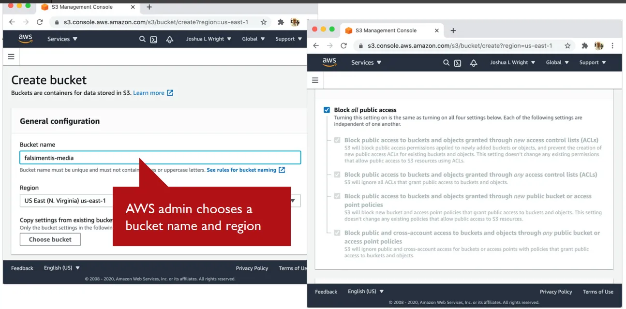Click Feedback in the left window footer

pos(22,268)
